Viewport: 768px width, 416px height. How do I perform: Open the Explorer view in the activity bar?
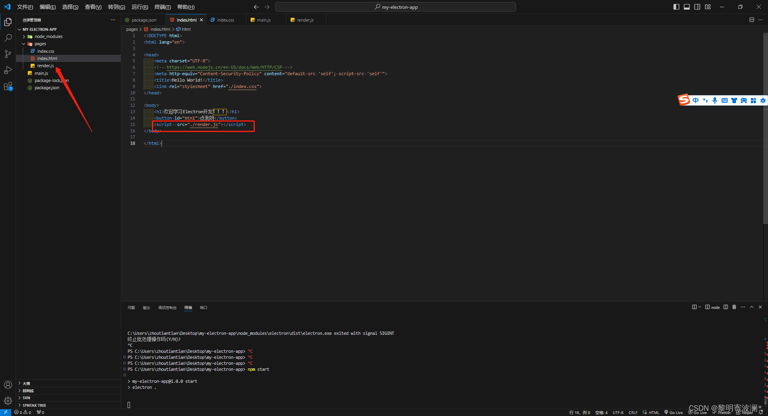point(8,22)
